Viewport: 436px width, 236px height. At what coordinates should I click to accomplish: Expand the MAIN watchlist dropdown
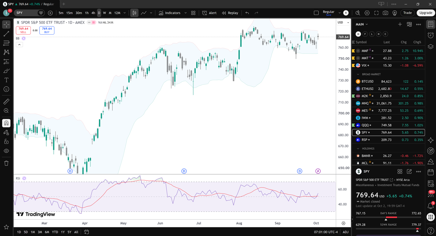point(362,24)
